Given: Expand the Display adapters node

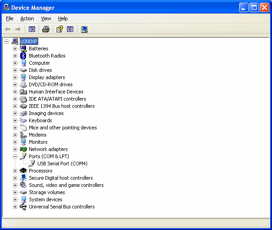Looking at the screenshot, I should tap(15, 77).
